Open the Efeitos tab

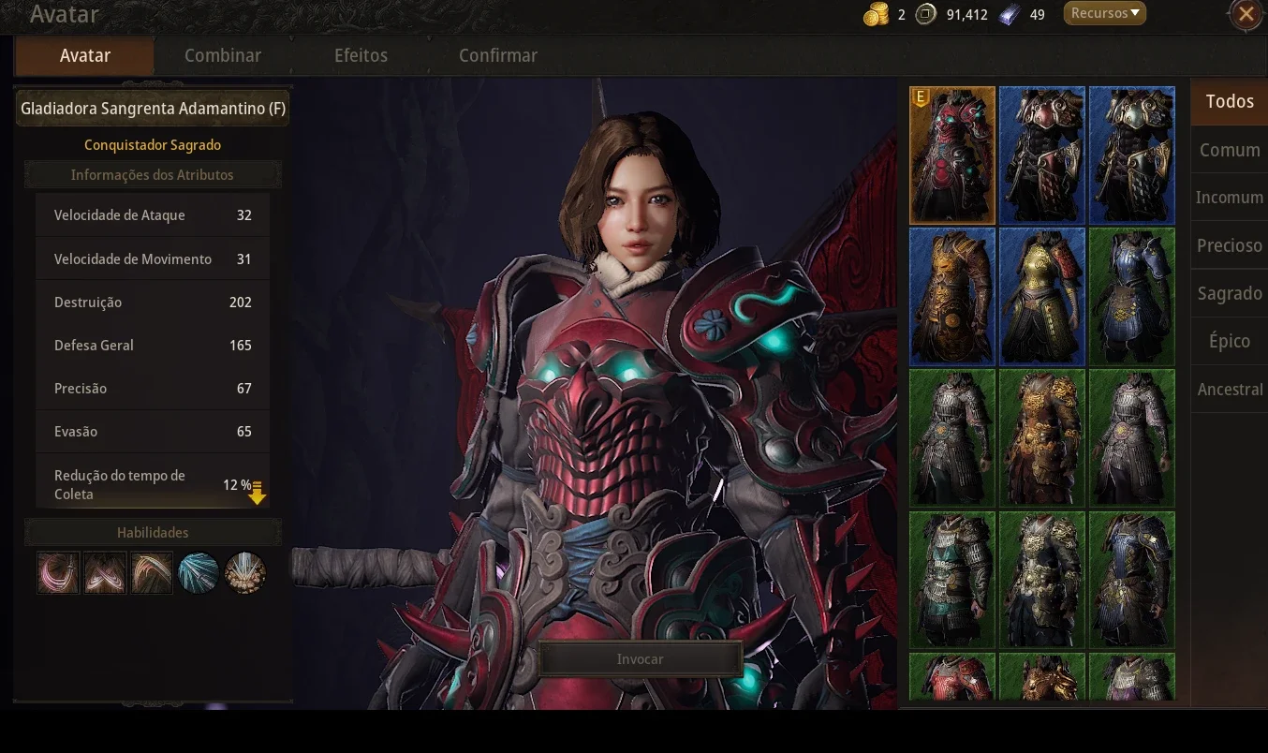coord(361,55)
